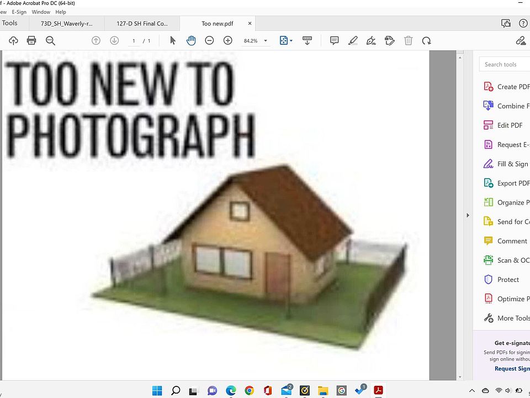
Task: Click the scrollbar up arrow
Action: pyautogui.click(x=460, y=58)
